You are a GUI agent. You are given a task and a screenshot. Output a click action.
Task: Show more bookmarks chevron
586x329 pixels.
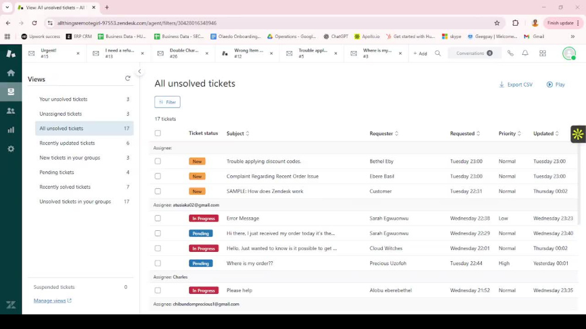coord(573,36)
